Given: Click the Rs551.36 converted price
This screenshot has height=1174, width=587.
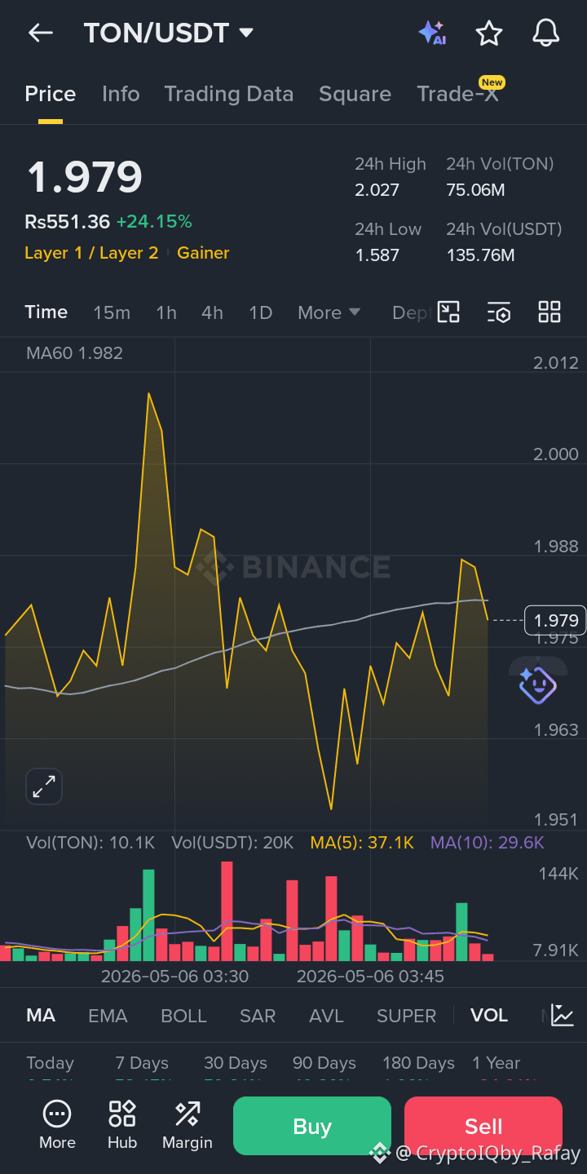Looking at the screenshot, I should (x=67, y=221).
